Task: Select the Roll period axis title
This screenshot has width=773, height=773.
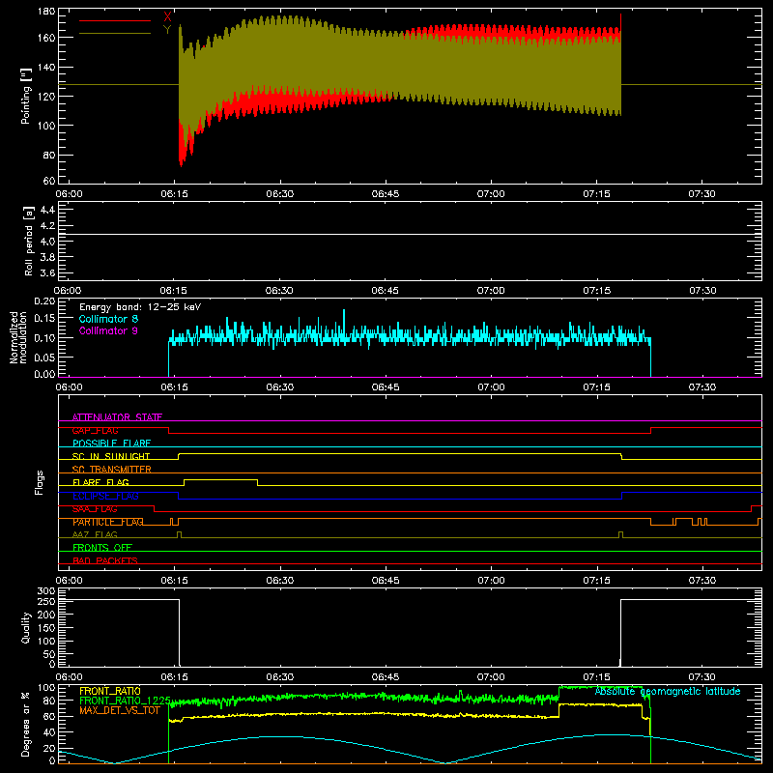Action: pyautogui.click(x=28, y=241)
